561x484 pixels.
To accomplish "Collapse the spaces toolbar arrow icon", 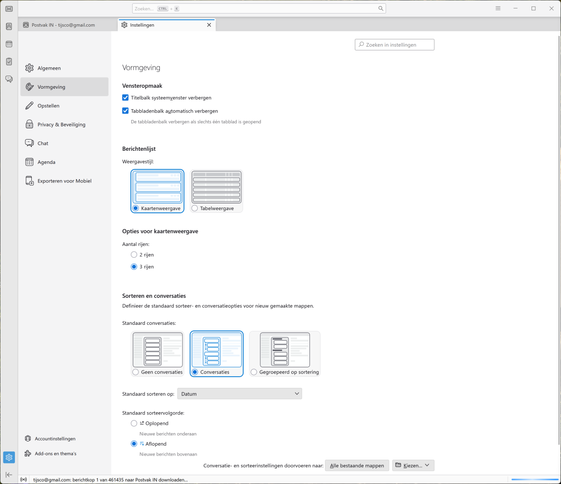I will click(x=9, y=475).
